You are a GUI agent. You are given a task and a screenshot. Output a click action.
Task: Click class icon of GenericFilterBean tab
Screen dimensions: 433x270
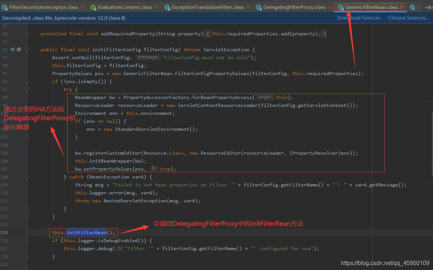[340, 8]
